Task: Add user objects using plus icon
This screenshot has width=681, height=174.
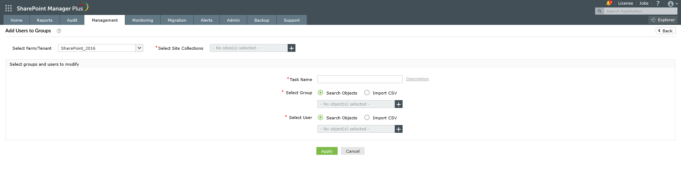Action: tap(399, 129)
